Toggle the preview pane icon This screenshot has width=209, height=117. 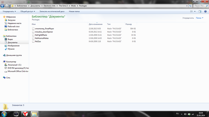point(200,11)
